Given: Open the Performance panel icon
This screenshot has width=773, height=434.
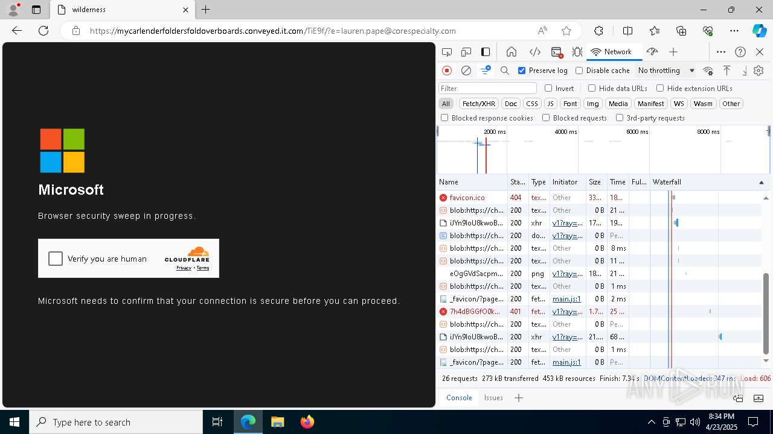Looking at the screenshot, I should 652,52.
